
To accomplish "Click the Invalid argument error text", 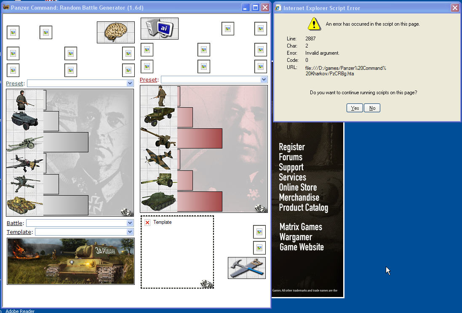I will pos(322,53).
